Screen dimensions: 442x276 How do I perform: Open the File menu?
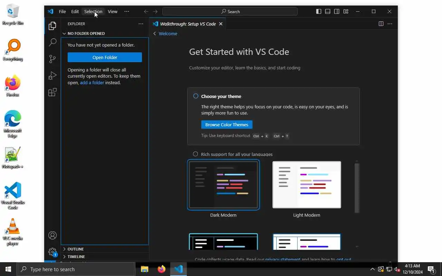pyautogui.click(x=62, y=11)
